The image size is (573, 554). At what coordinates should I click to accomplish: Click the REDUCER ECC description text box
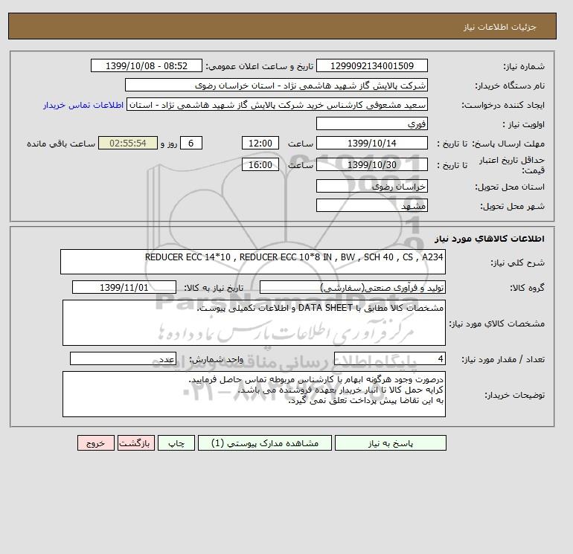click(253, 262)
